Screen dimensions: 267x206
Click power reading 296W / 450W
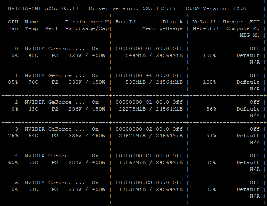point(87,109)
